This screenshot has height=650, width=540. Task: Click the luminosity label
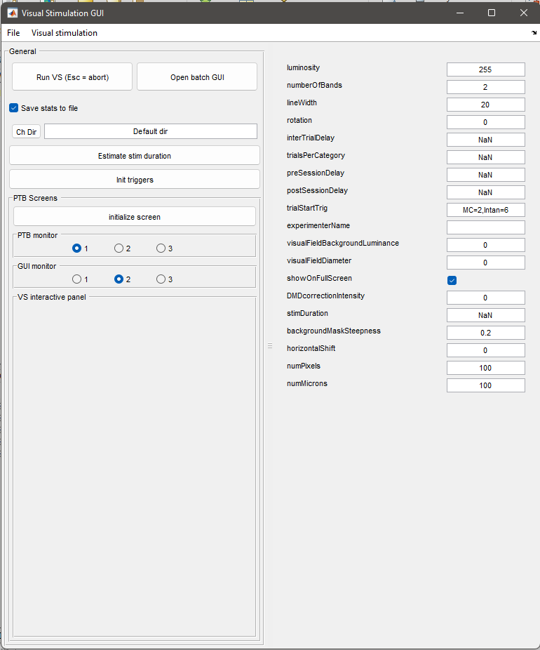coord(303,67)
